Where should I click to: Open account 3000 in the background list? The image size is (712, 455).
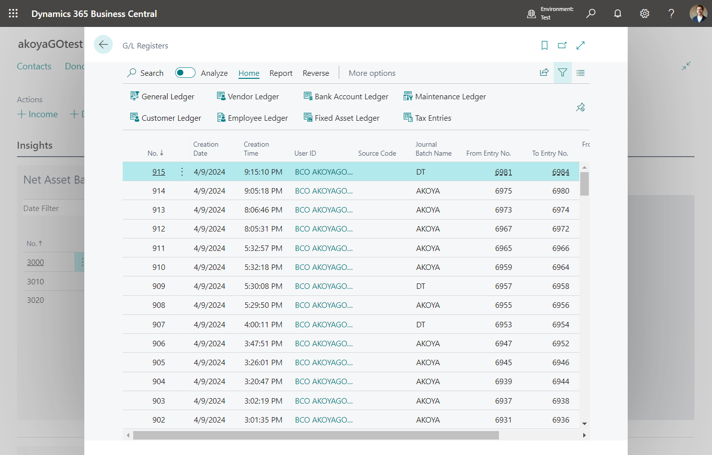[35, 262]
